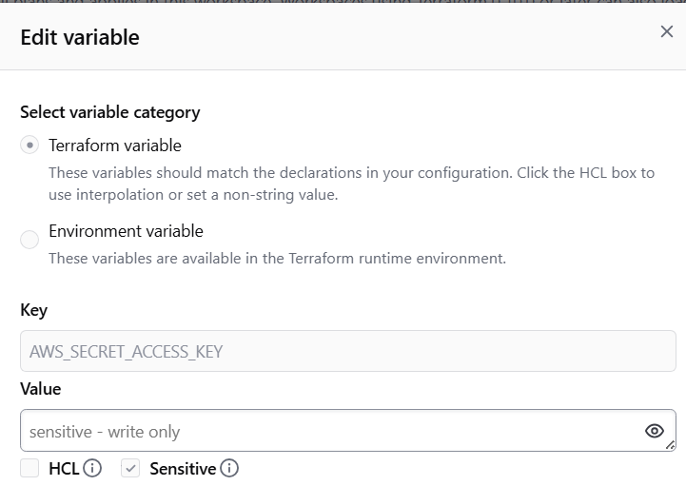686x486 pixels.
Task: Click the "Key" field label
Action: pyautogui.click(x=33, y=310)
